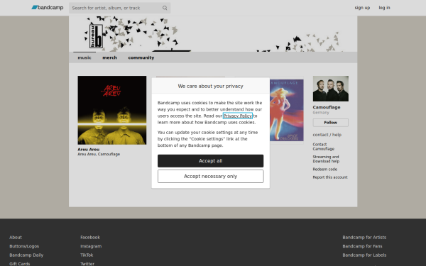Visit Bandcamp's Instagram link
The width and height of the screenshot is (426, 266).
pos(91,246)
